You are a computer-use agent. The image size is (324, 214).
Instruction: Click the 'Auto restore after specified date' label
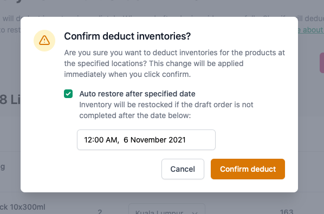coord(137,94)
